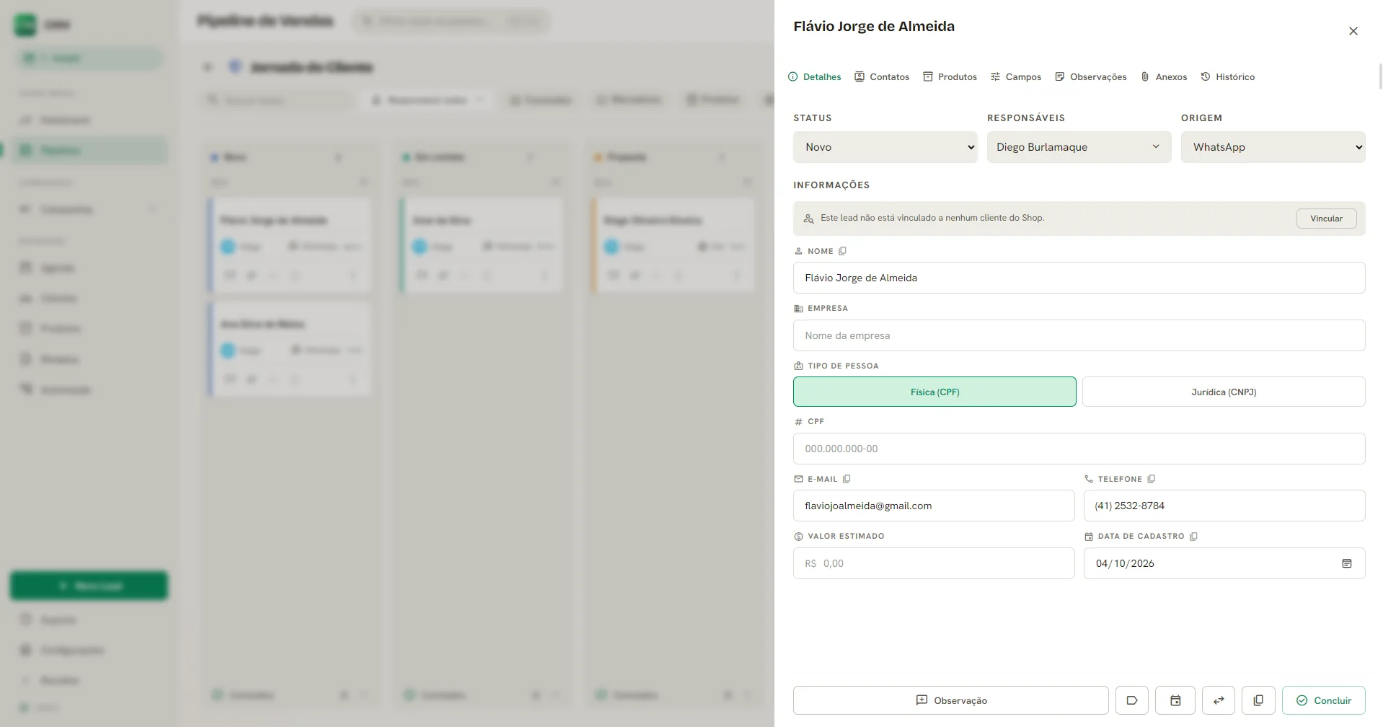
Task: Click the Data de Cadastro date field
Action: point(1224,563)
